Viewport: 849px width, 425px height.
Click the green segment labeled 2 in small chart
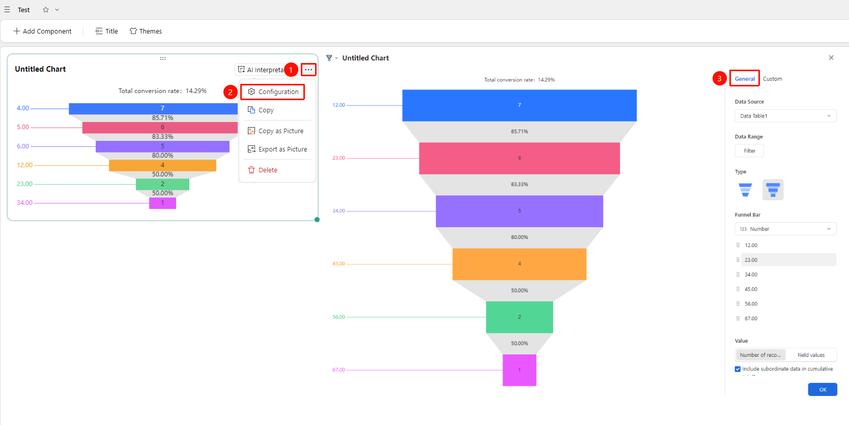coord(162,184)
